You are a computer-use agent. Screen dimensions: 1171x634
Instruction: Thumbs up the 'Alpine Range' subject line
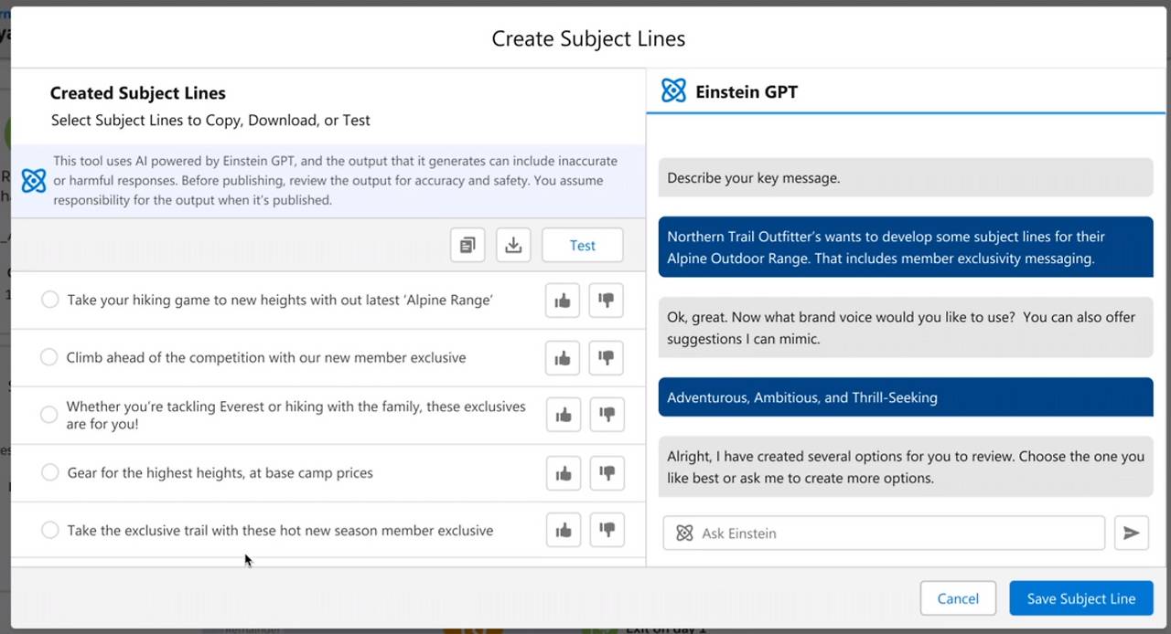tap(563, 301)
